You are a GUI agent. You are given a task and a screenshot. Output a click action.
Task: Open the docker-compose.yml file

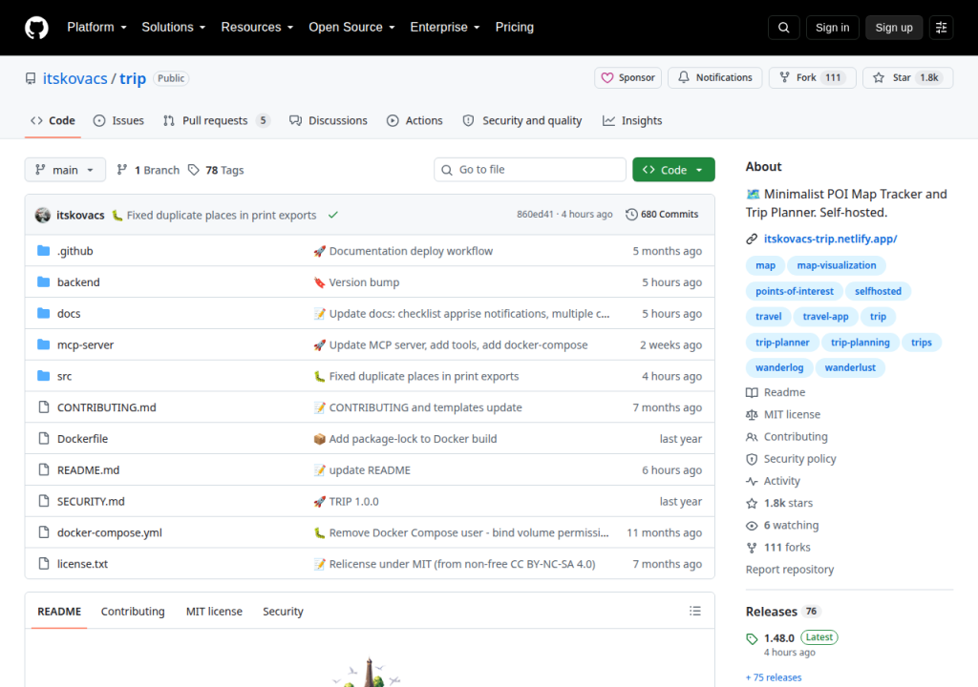pyautogui.click(x=109, y=532)
